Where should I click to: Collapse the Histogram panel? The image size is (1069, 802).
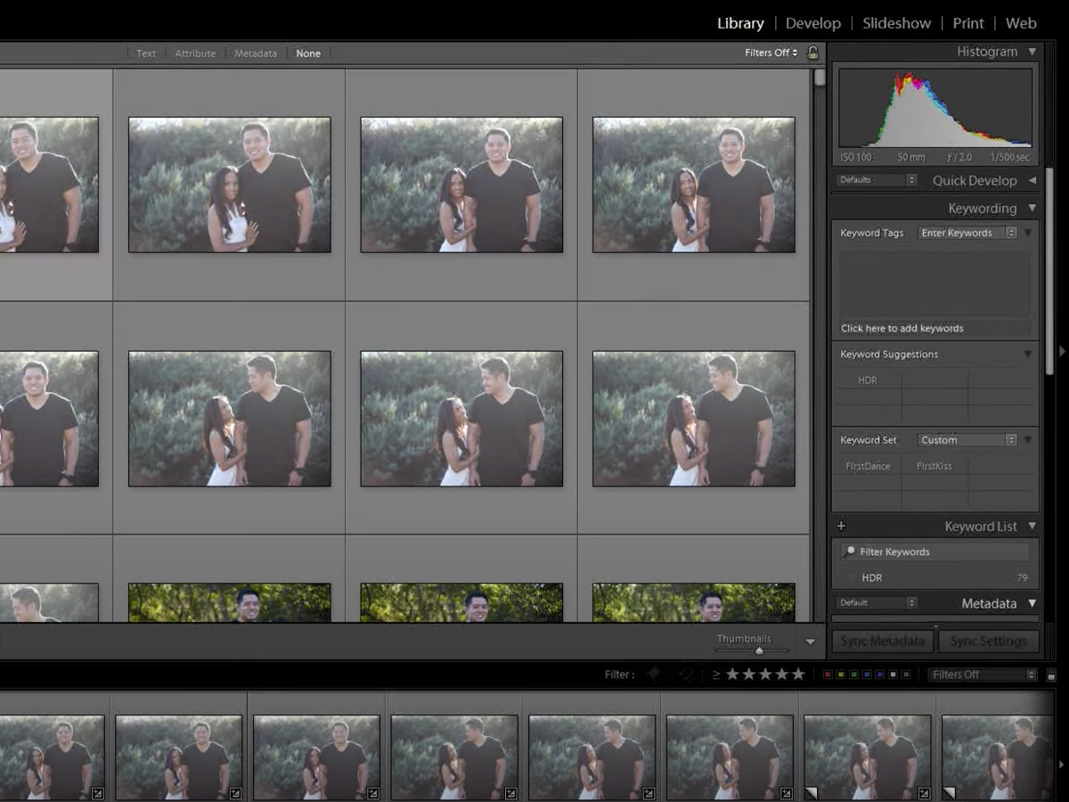coord(1032,52)
